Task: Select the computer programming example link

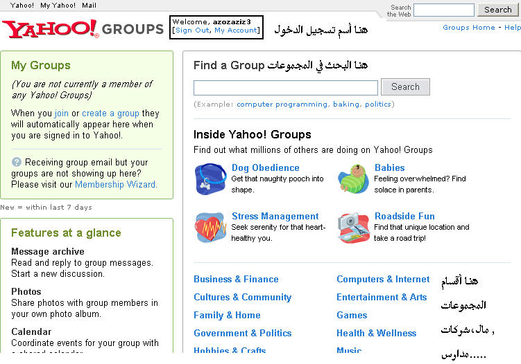Action: (x=282, y=104)
